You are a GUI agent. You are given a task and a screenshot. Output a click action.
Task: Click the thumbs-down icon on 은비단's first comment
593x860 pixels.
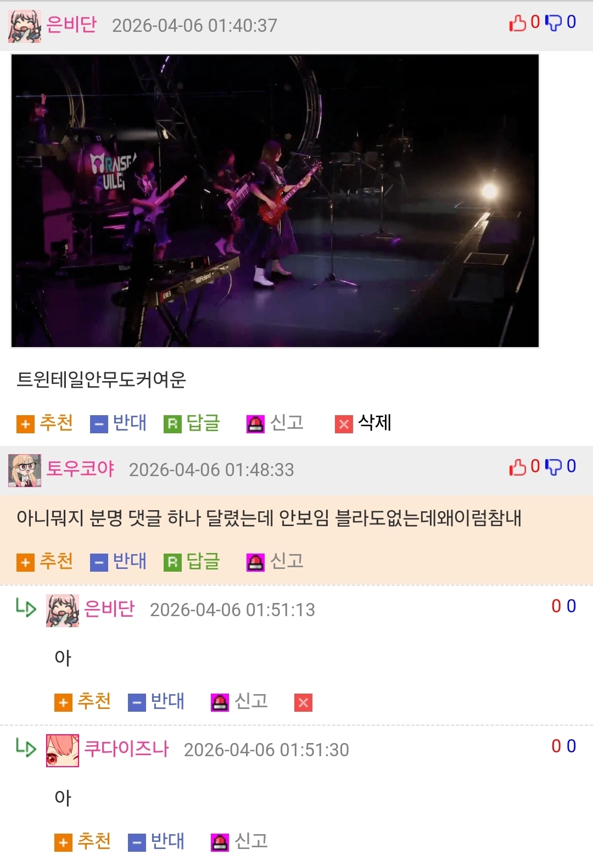click(x=553, y=23)
